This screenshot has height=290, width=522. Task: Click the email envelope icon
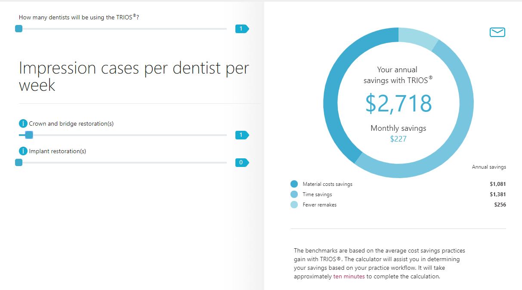click(x=497, y=32)
